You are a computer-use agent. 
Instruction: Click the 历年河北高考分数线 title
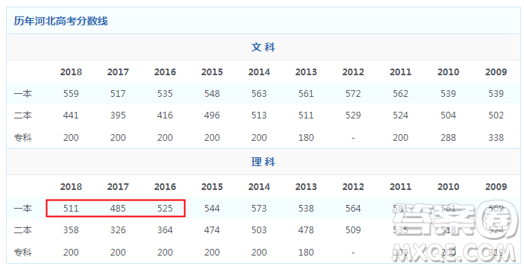tap(60, 21)
